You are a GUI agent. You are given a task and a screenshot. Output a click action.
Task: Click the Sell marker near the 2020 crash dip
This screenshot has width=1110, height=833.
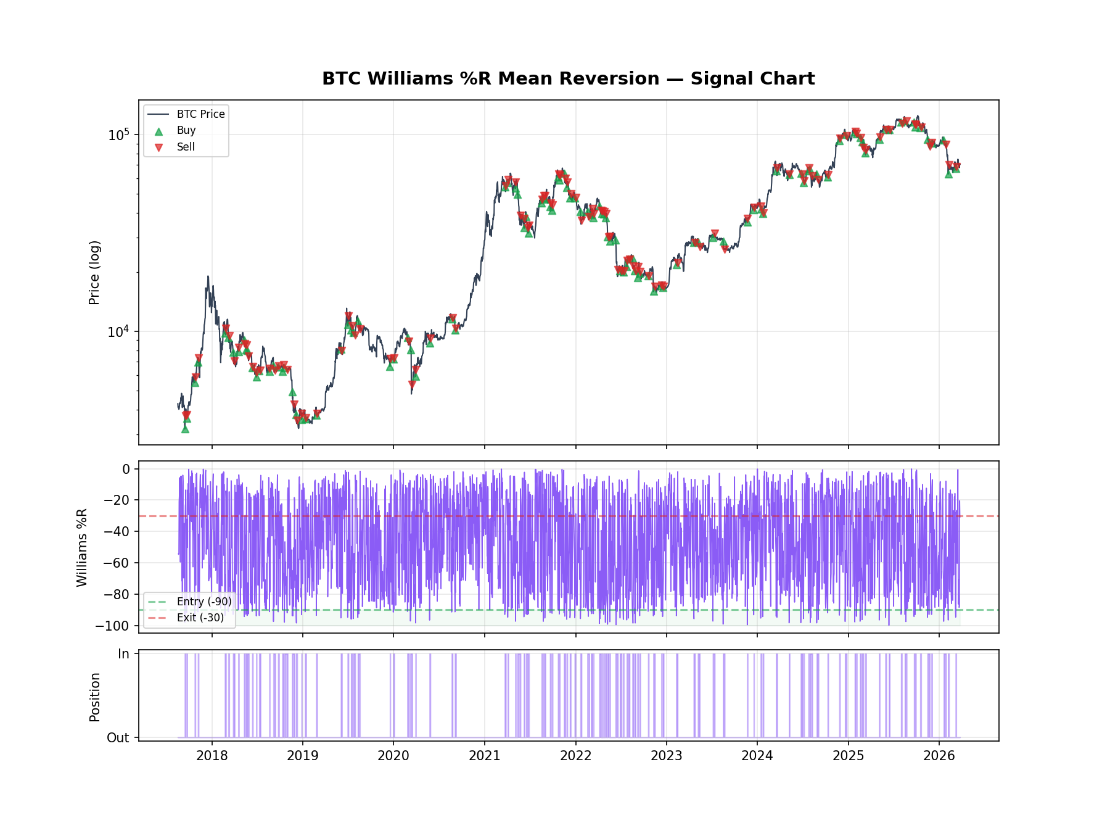coord(412,384)
